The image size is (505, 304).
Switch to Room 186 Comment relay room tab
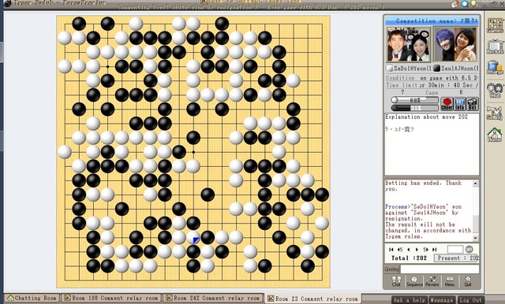(x=111, y=298)
